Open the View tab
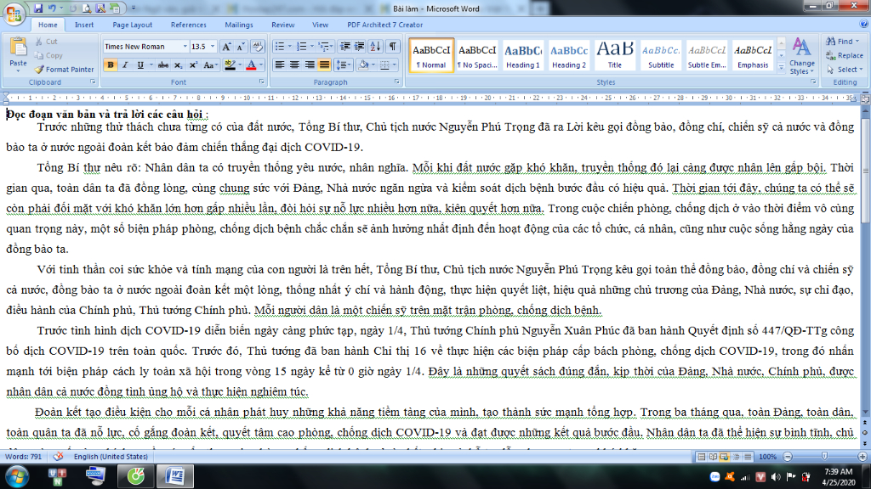Image resolution: width=871 pixels, height=489 pixels. click(x=320, y=25)
